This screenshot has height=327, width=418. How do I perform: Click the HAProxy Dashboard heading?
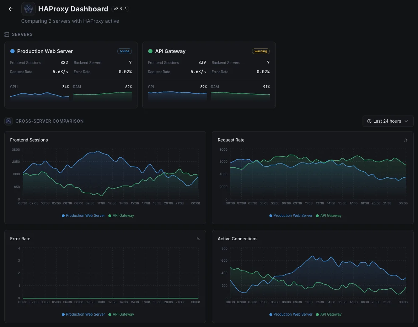click(73, 9)
